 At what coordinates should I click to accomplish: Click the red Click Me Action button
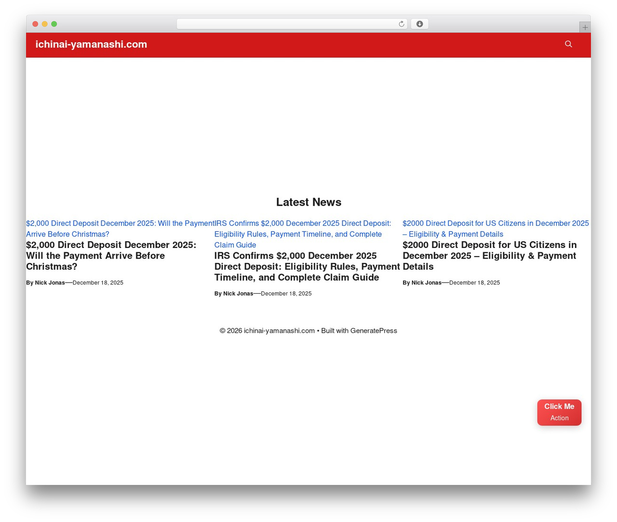click(559, 412)
